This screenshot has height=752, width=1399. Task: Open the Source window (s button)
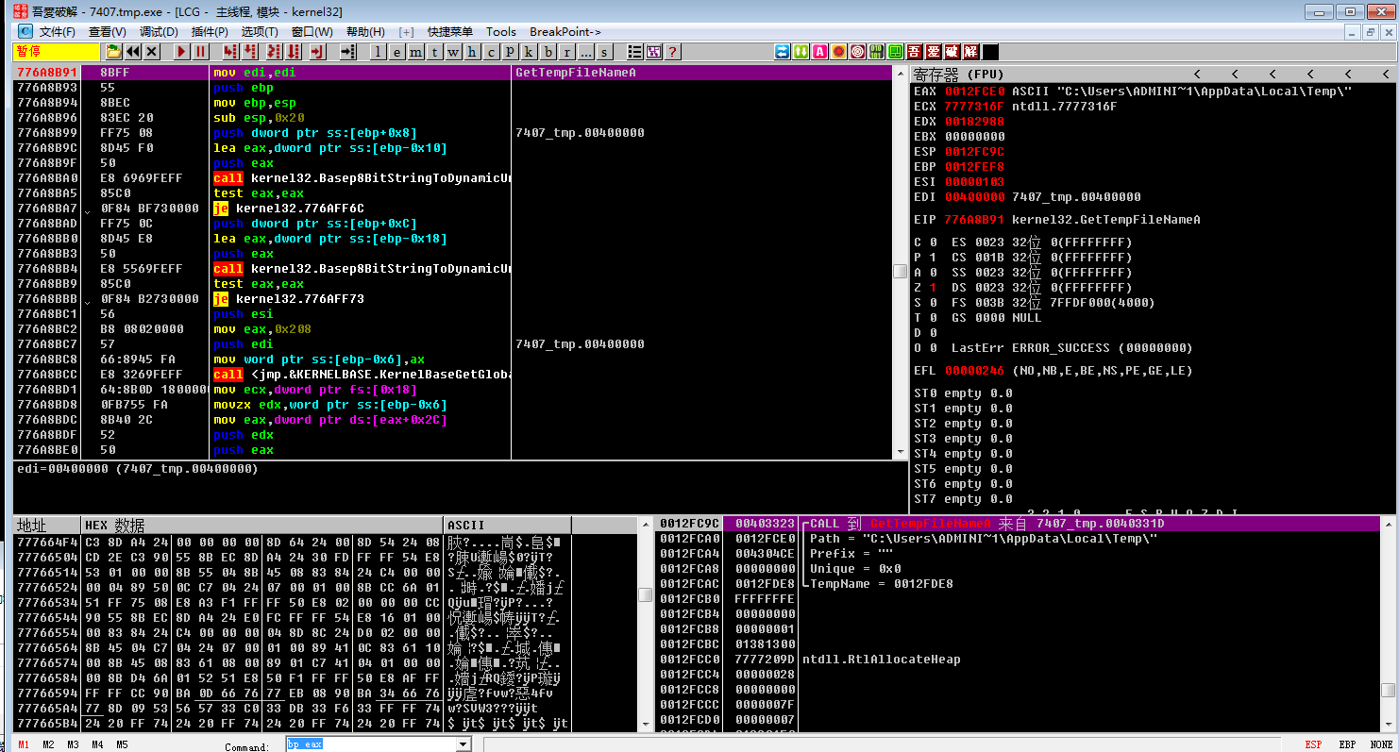pyautogui.click(x=605, y=52)
